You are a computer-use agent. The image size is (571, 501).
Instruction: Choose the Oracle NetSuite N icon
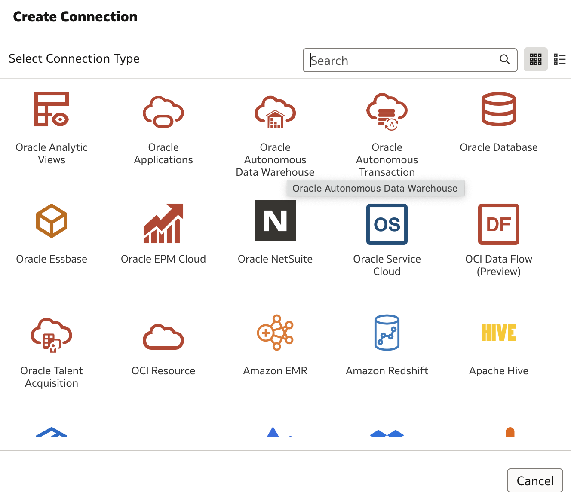[275, 221]
